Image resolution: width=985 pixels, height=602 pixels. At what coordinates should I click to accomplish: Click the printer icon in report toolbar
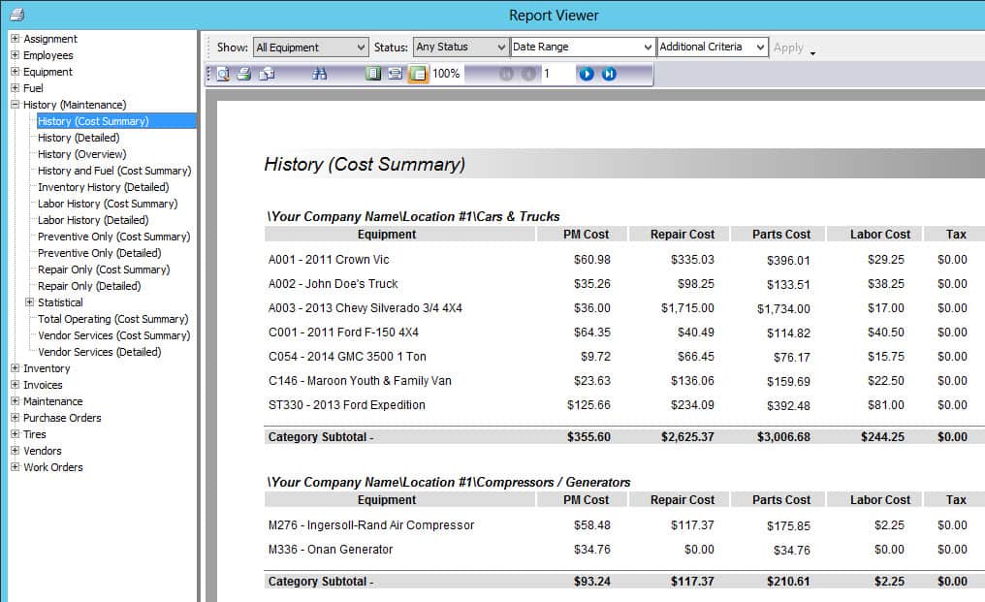243,74
